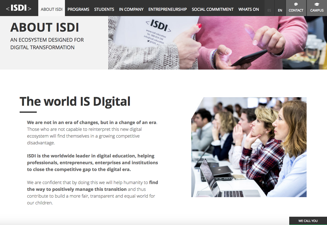327x225 pixels.
Task: Open the Students menu
Action: click(x=104, y=9)
